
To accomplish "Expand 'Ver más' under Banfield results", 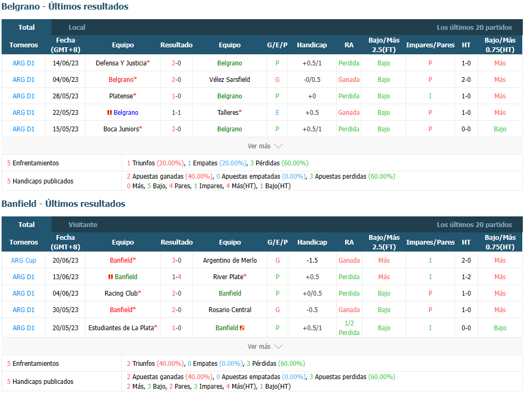I will click(265, 346).
